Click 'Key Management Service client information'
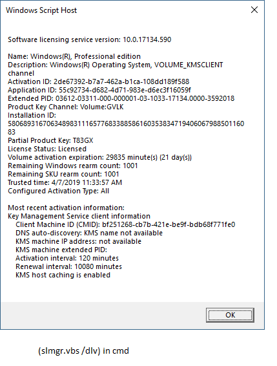The height and width of the screenshot is (366, 277). coord(79,216)
